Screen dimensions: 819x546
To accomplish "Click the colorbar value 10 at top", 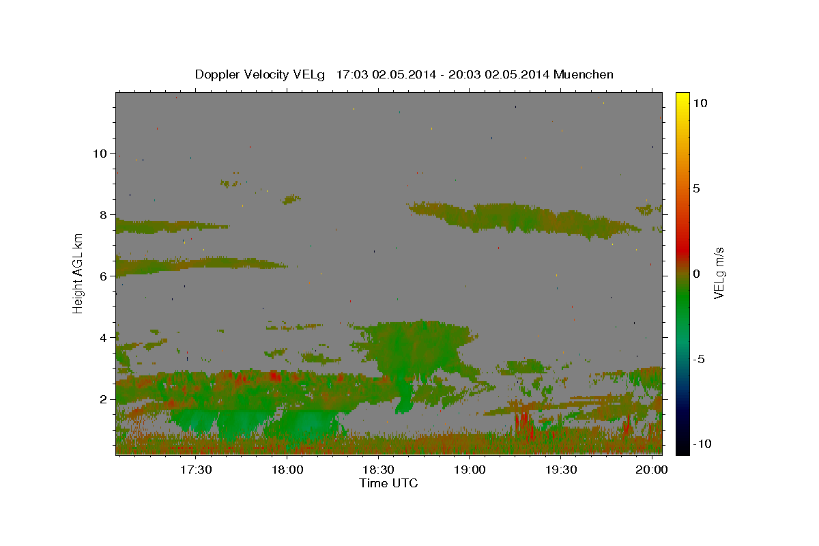I will (700, 102).
